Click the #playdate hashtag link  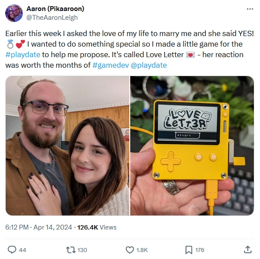(23, 55)
